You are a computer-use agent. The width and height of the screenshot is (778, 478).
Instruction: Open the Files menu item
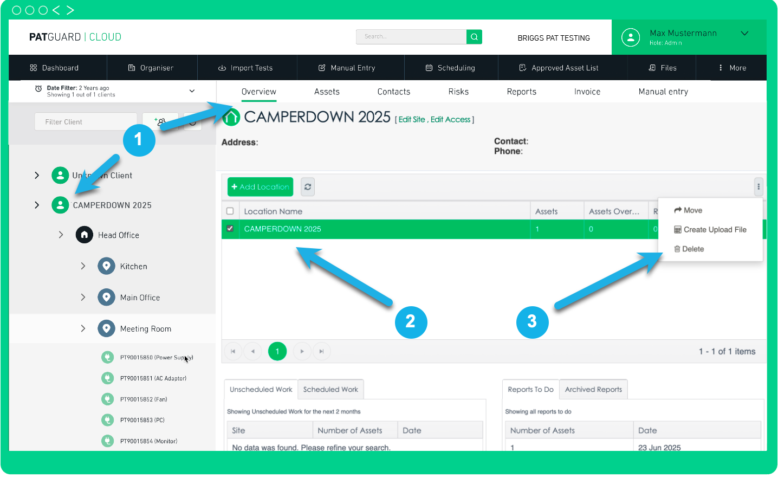click(x=663, y=68)
